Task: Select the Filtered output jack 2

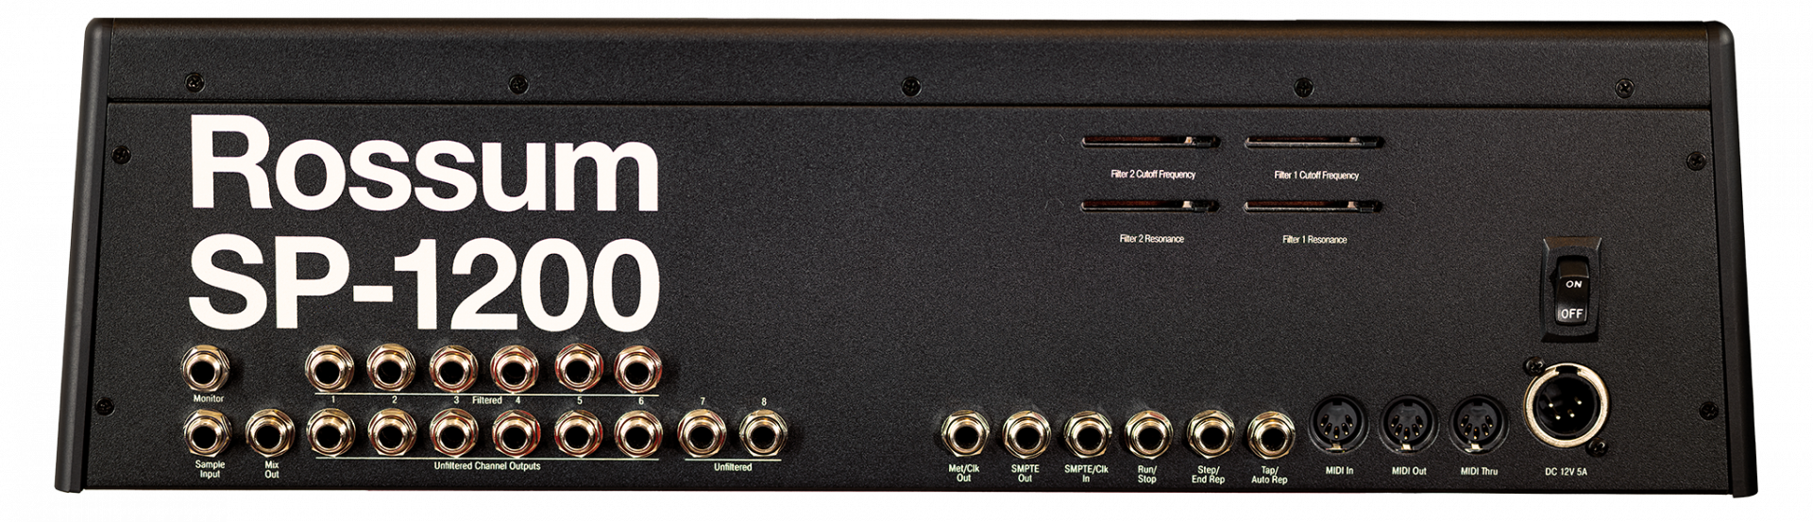Action: tap(391, 368)
